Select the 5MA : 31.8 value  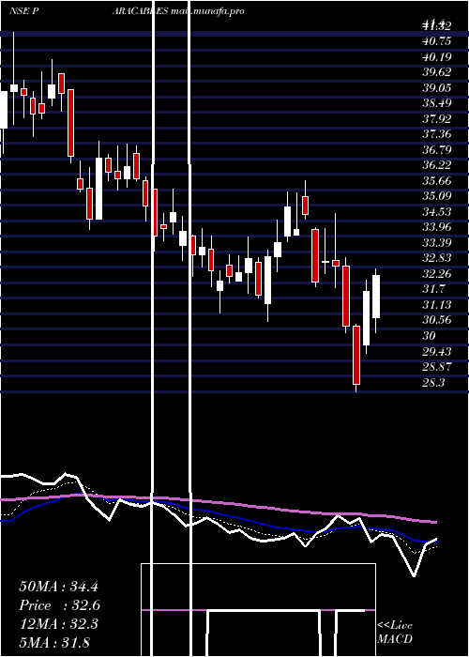pos(54,642)
